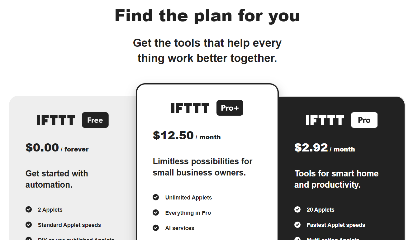The image size is (418, 240).
Task: Click the IFTTT logo in Pro+ plan
Action: click(190, 108)
